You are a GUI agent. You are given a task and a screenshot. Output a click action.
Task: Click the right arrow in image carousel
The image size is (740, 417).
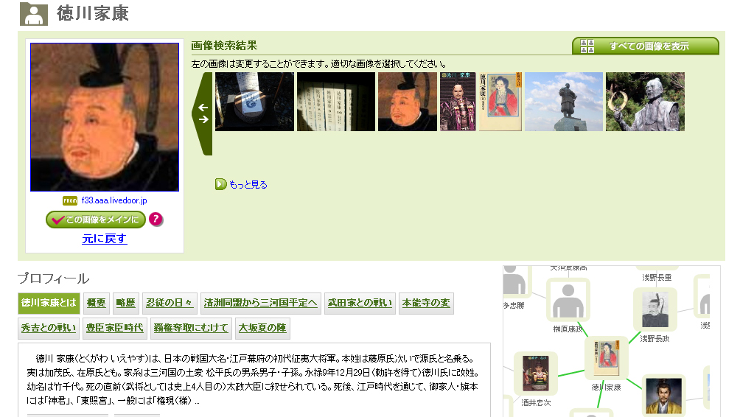pos(203,119)
